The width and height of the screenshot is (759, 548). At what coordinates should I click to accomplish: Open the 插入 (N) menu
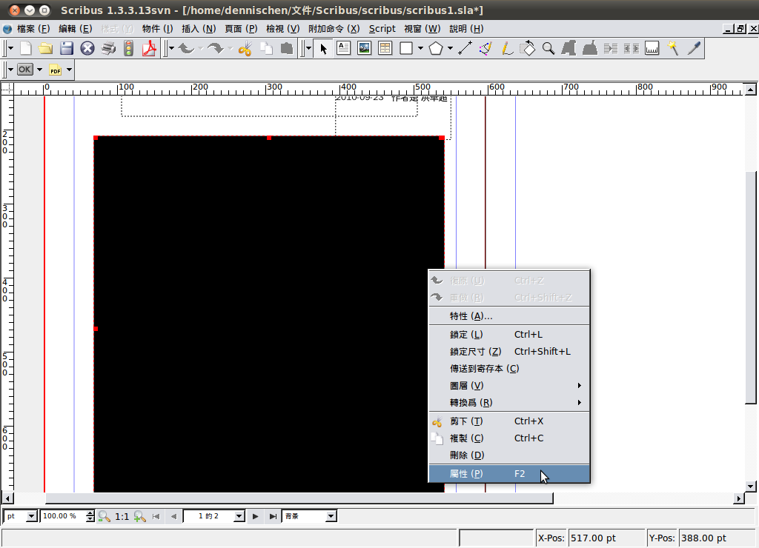click(x=199, y=29)
